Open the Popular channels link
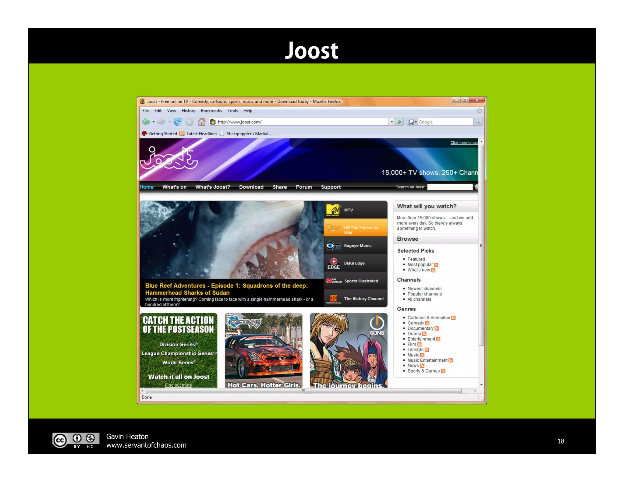The image size is (624, 482). click(x=424, y=294)
